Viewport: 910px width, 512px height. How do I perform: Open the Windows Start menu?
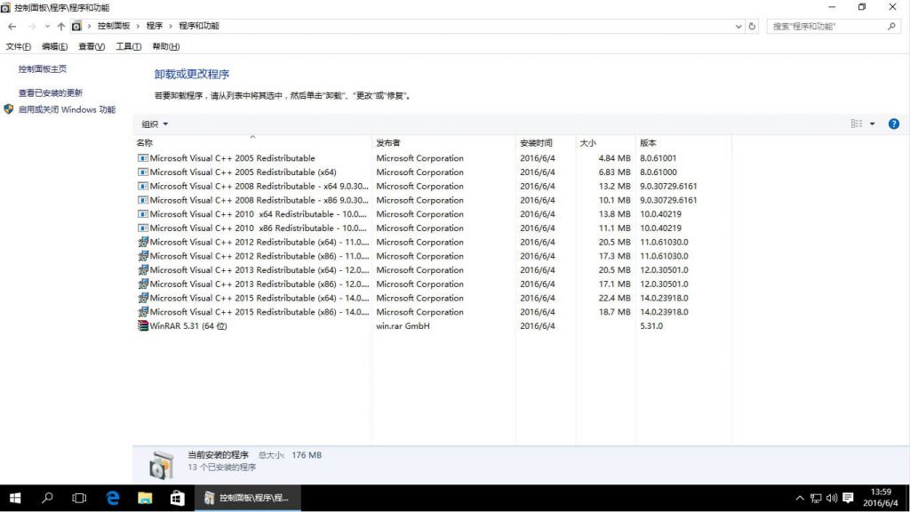(x=16, y=498)
